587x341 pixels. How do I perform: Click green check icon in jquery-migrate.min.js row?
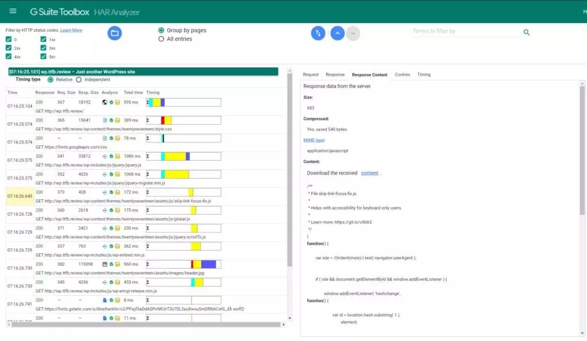click(x=111, y=175)
